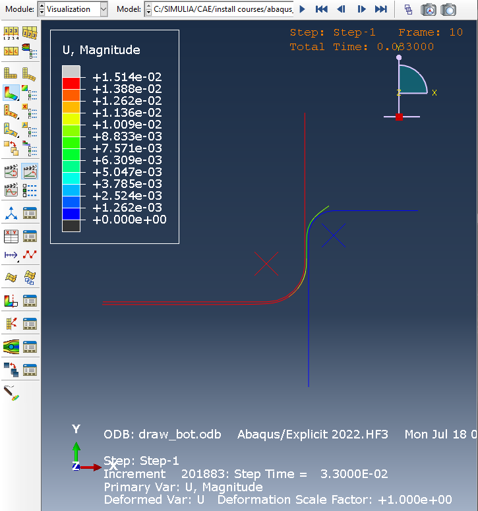Step to the next frame
The height and width of the screenshot is (511, 478).
pos(361,9)
